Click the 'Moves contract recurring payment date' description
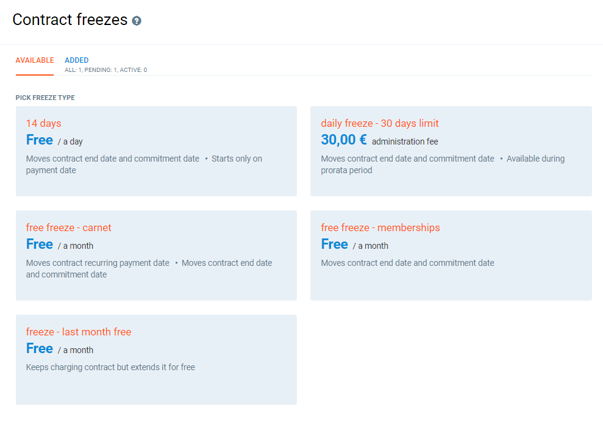The image size is (603, 422). 98,263
